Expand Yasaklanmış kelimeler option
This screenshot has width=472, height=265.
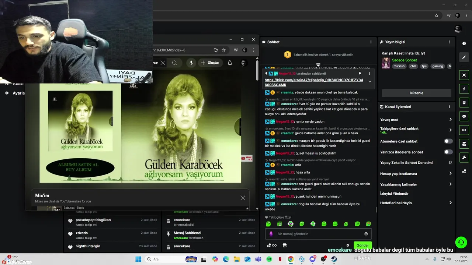tap(450, 184)
